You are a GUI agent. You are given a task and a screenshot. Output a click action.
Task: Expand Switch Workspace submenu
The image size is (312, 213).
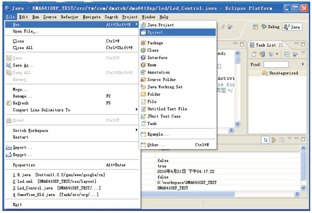click(72, 130)
